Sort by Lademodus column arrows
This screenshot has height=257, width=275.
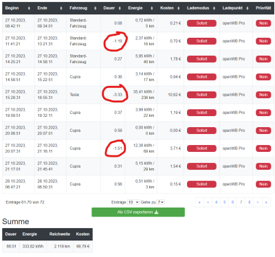pos(214,8)
